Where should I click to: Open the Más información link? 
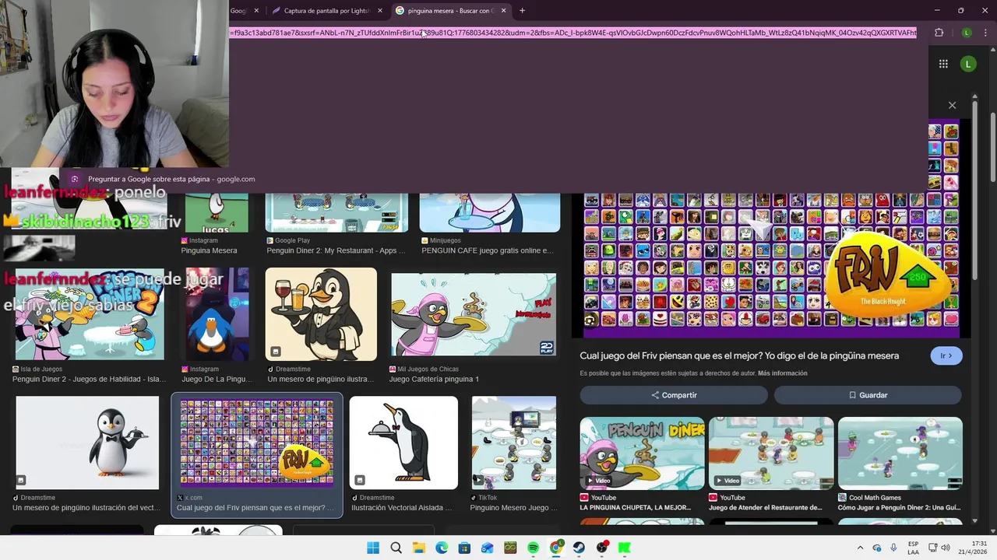click(x=783, y=373)
